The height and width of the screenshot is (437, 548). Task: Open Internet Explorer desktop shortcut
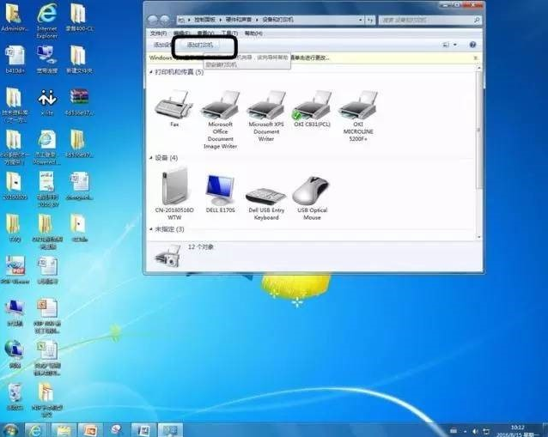coord(46,15)
